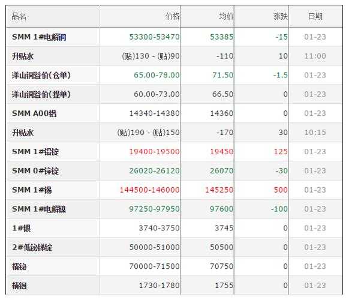The height and width of the screenshot is (300, 349).
Task: Select the -100 change value
Action: click(x=279, y=209)
